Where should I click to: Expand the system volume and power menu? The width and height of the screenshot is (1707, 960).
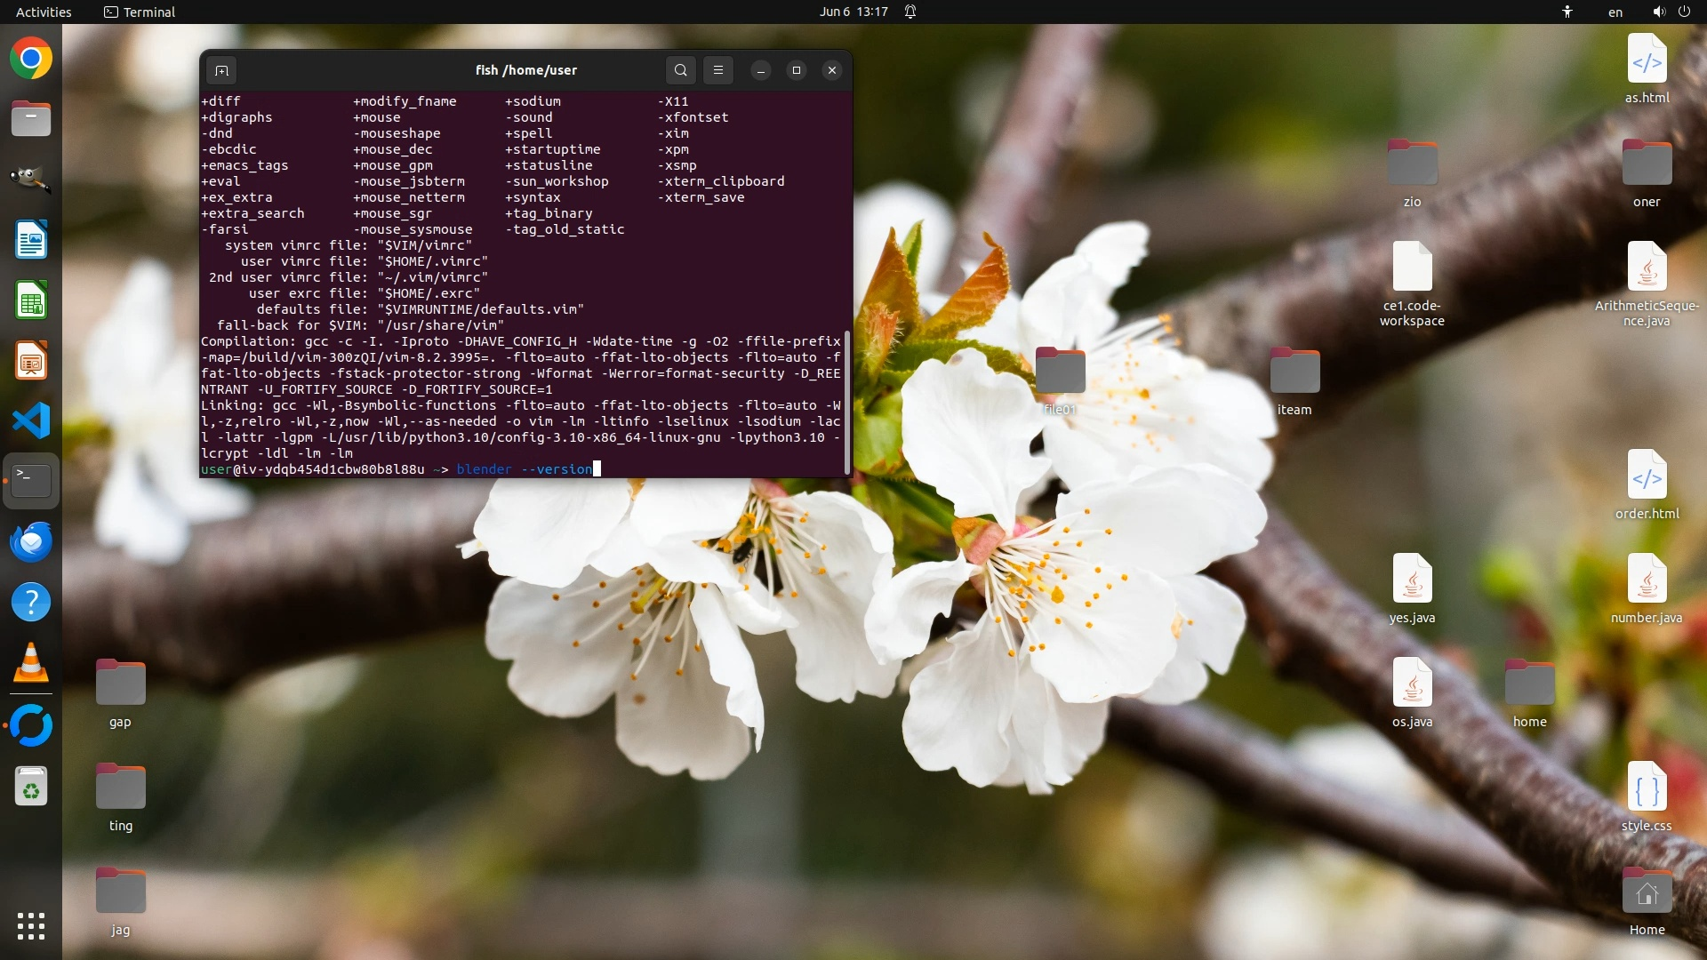pos(1671,12)
